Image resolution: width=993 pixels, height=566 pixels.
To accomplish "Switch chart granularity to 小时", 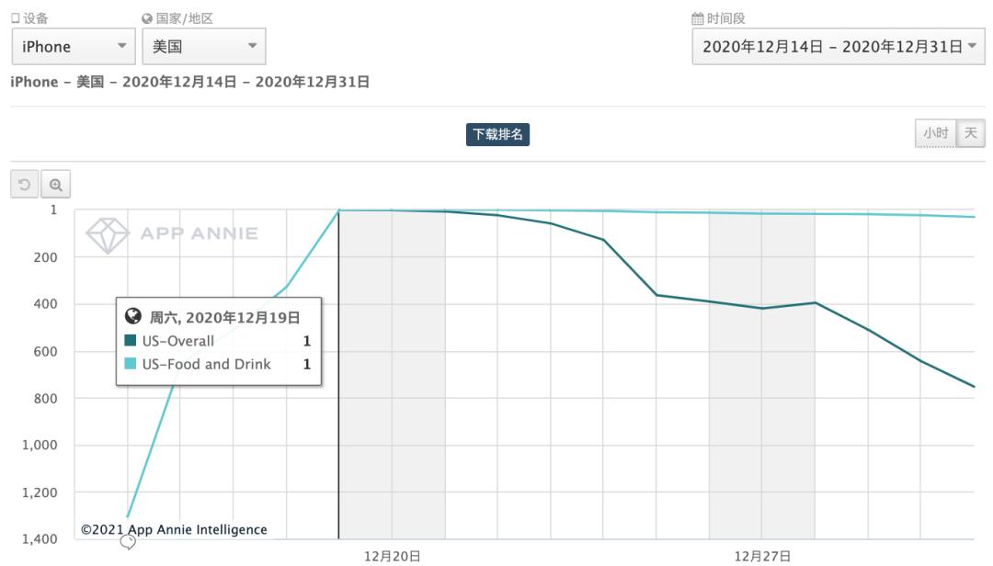I will click(935, 133).
